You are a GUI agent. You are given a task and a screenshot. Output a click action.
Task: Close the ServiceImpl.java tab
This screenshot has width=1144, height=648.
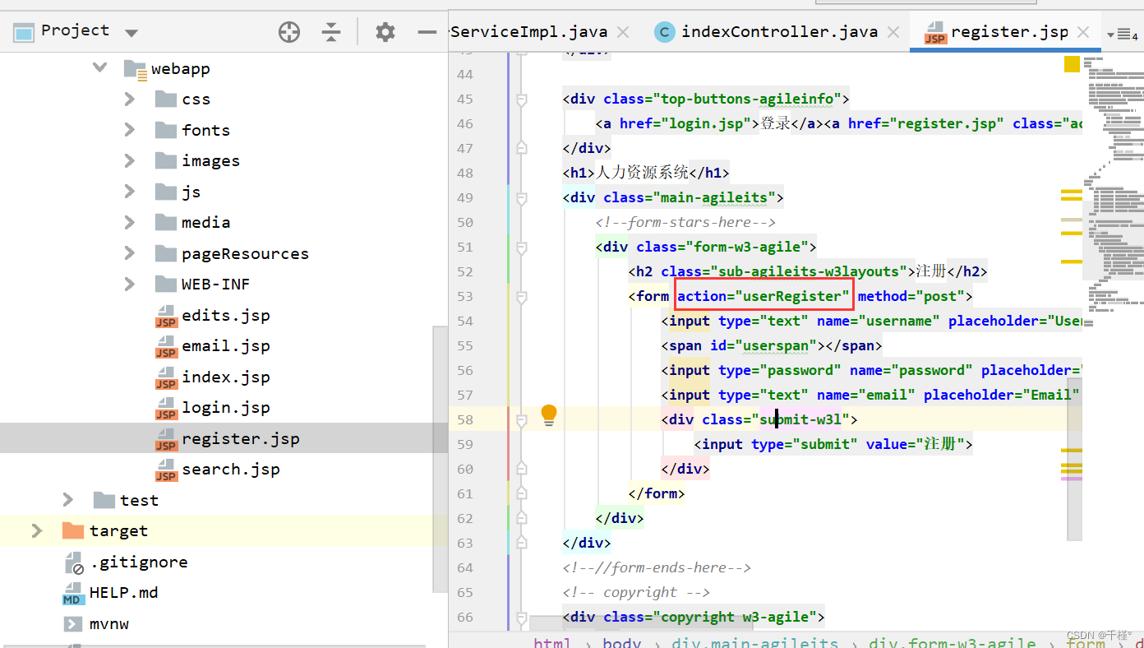[x=623, y=33]
